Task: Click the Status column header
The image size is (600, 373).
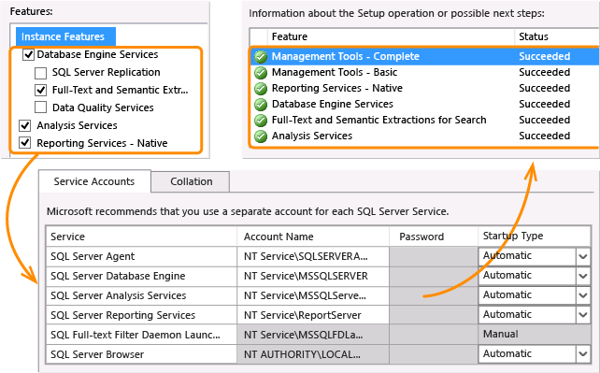Action: [557, 36]
